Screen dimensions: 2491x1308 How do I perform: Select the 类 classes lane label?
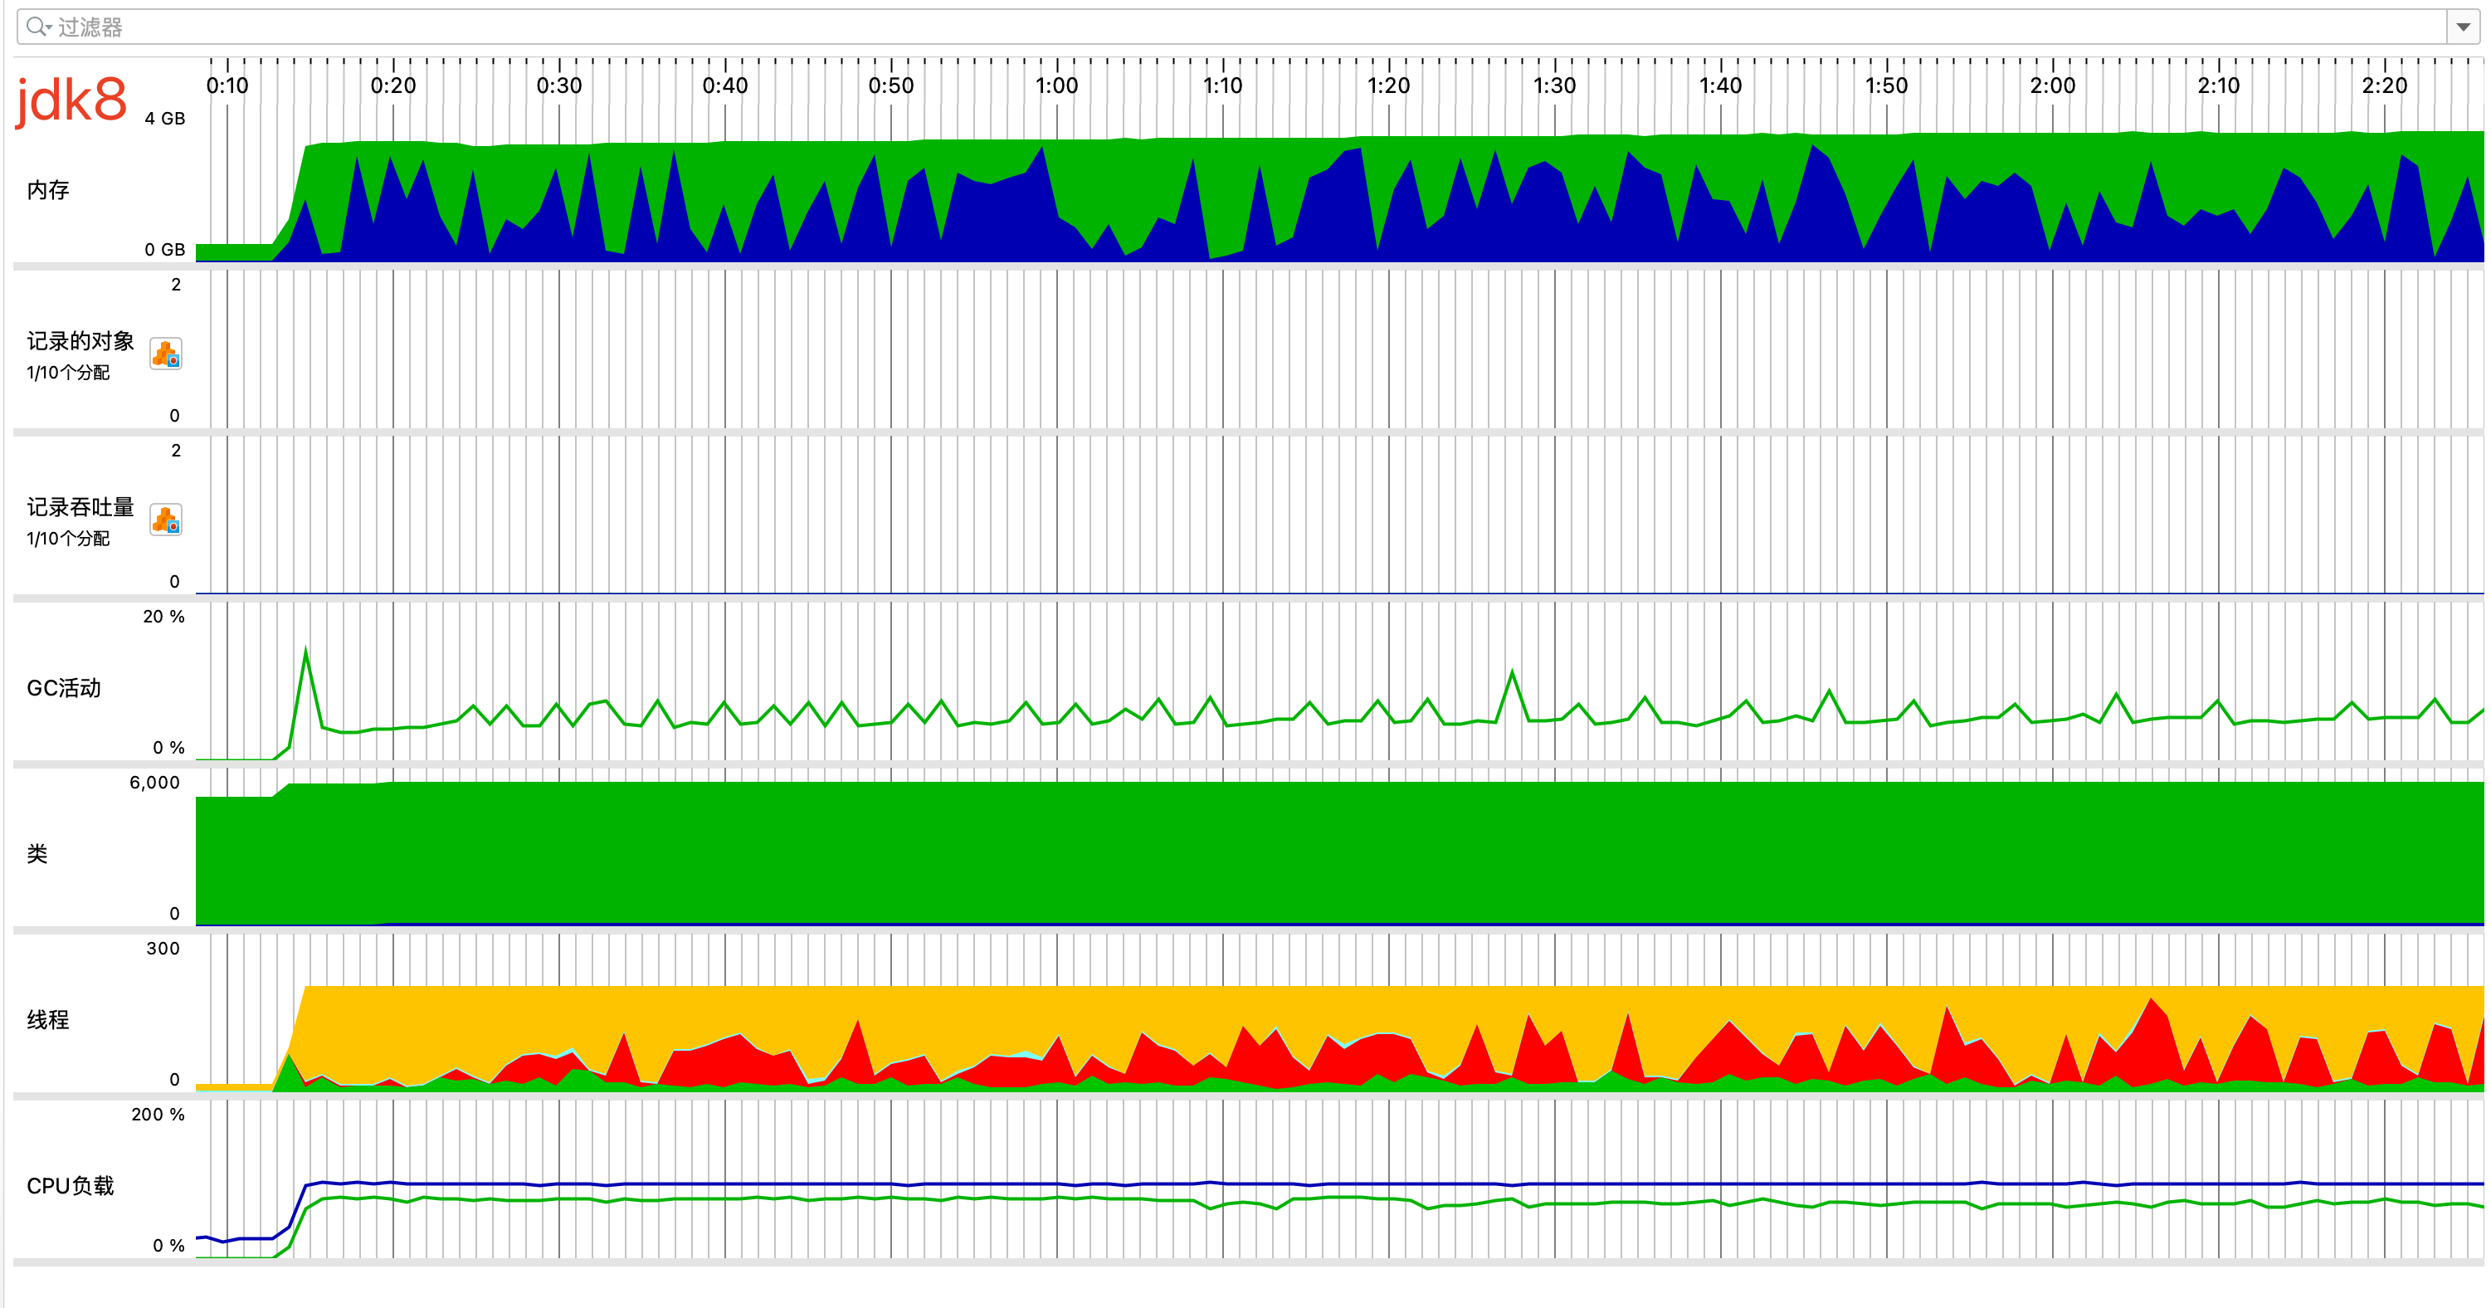pos(37,854)
